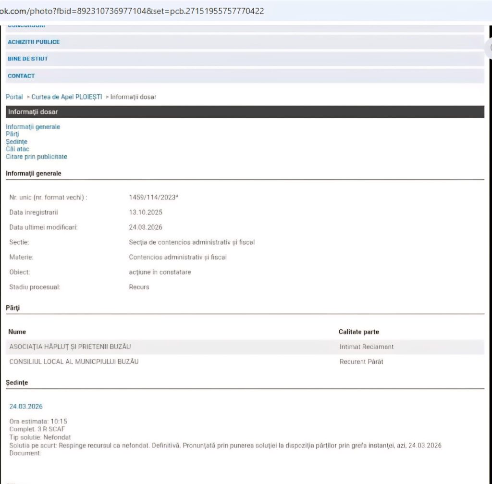This screenshot has height=484, width=492.
Task: Open Citare prin publicitate link
Action: pos(37,157)
